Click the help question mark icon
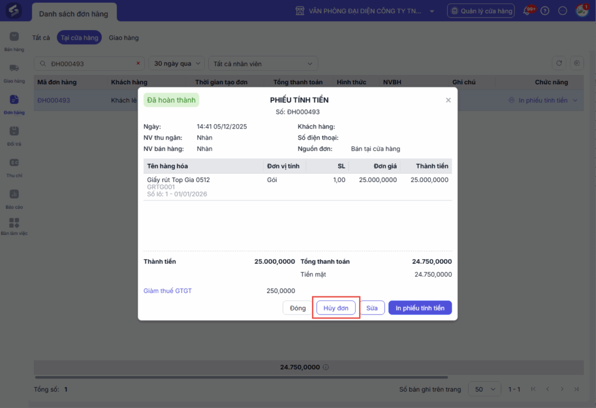The height and width of the screenshot is (408, 596). (545, 10)
